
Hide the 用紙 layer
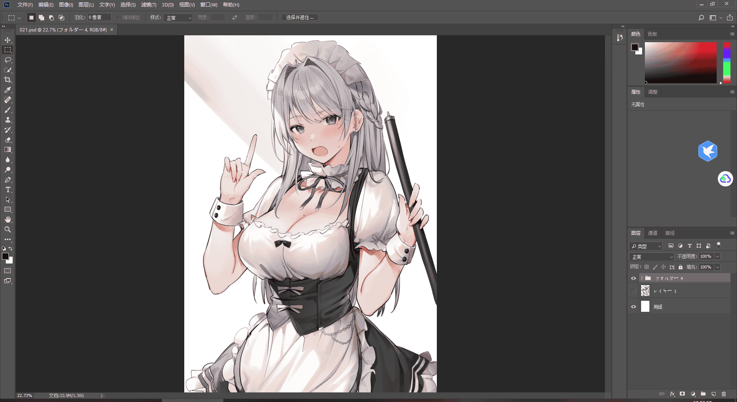[633, 306]
